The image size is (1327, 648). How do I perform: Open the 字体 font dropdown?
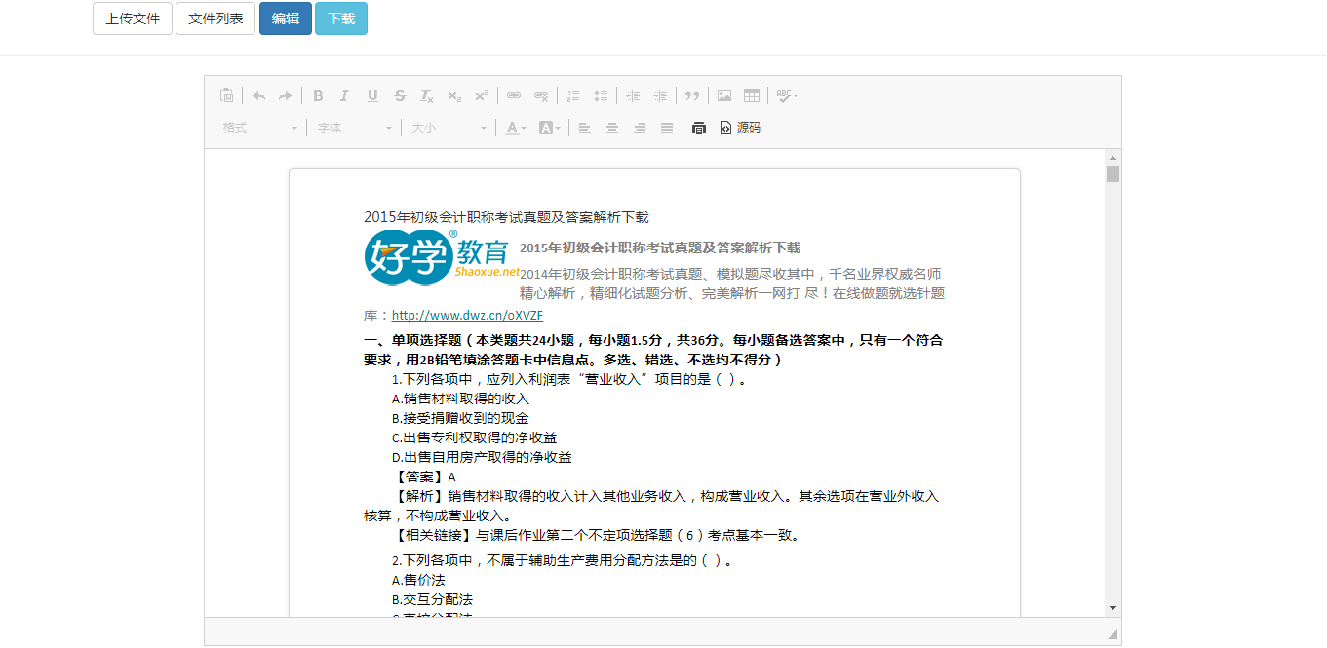[x=355, y=128]
